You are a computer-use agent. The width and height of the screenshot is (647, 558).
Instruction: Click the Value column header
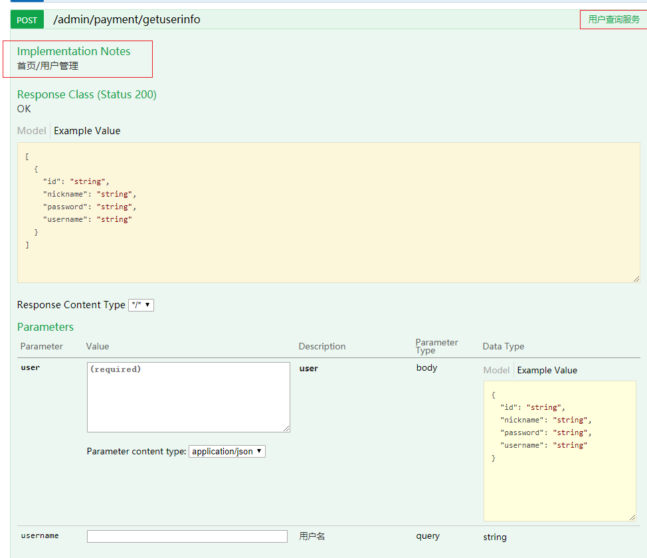(x=98, y=346)
